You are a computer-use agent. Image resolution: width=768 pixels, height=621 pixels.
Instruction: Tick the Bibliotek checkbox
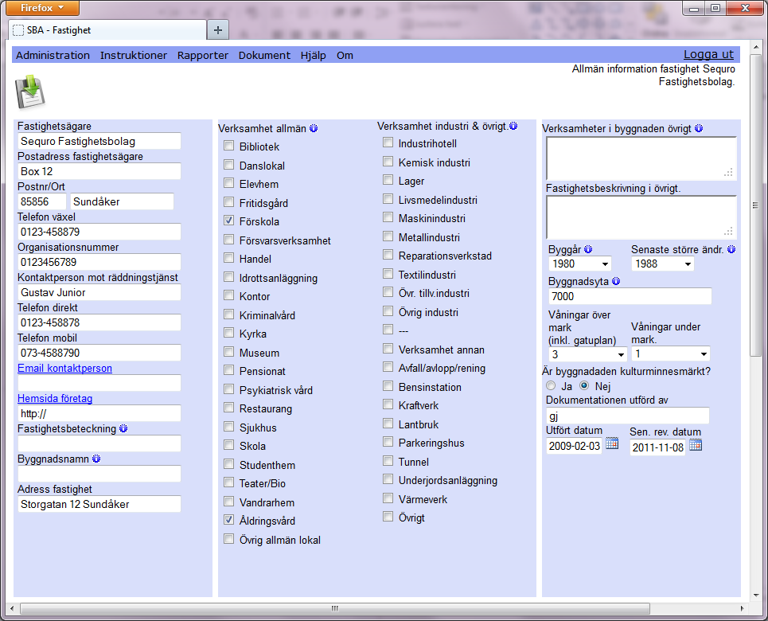click(x=228, y=146)
